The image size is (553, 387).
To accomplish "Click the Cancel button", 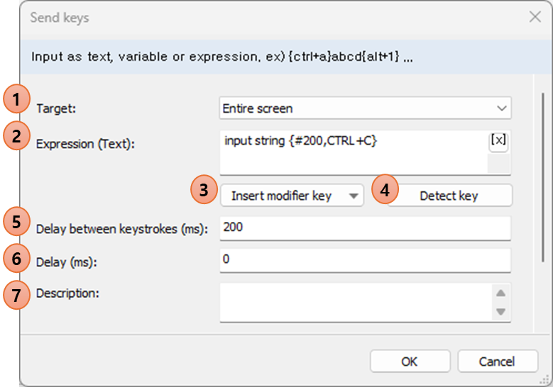I will coord(498,361).
